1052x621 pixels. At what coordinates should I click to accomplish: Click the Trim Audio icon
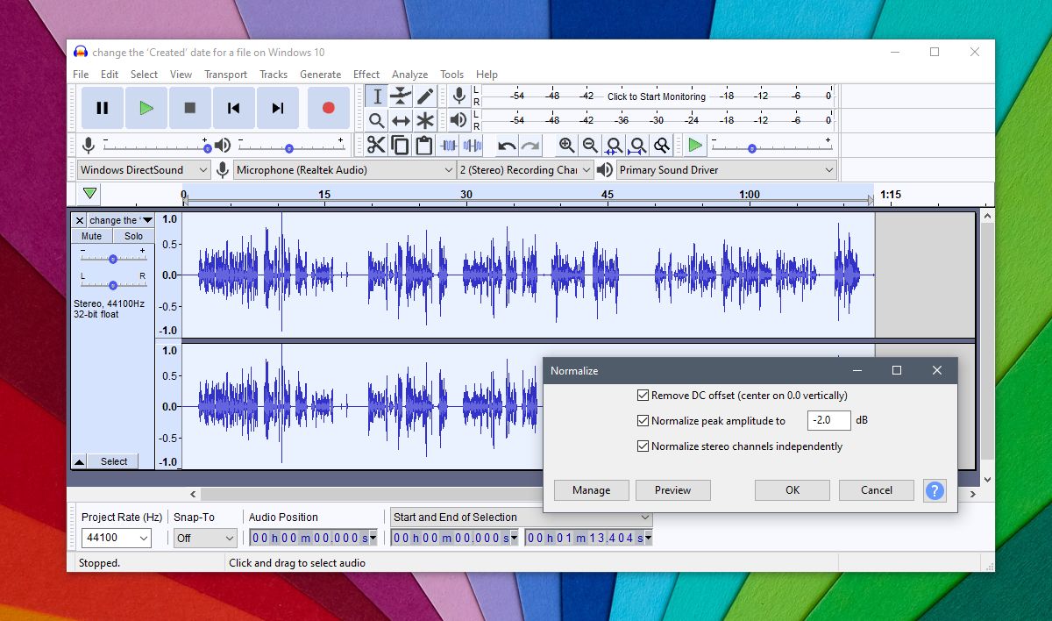(x=449, y=146)
